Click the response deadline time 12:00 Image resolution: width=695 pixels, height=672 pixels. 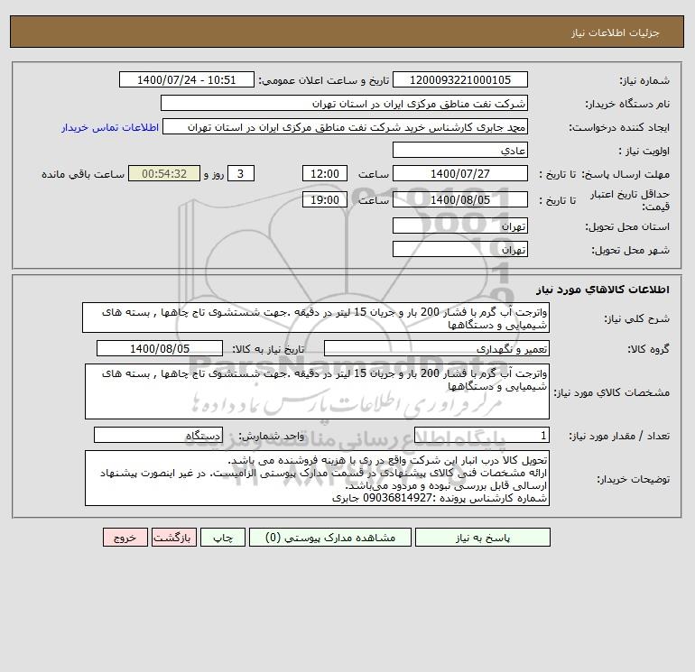[324, 174]
